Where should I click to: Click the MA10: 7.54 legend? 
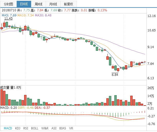tap(26, 15)
